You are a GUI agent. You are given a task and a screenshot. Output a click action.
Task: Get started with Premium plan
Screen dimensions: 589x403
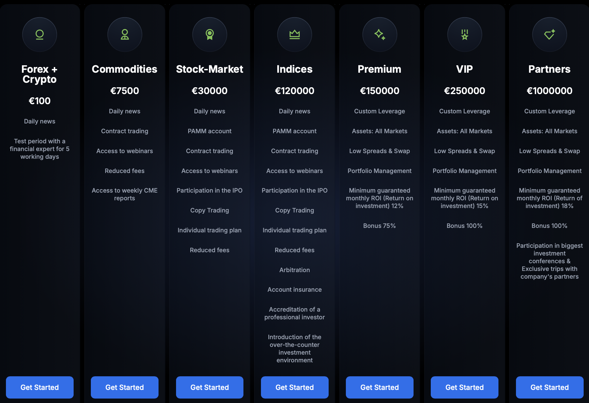tap(380, 387)
